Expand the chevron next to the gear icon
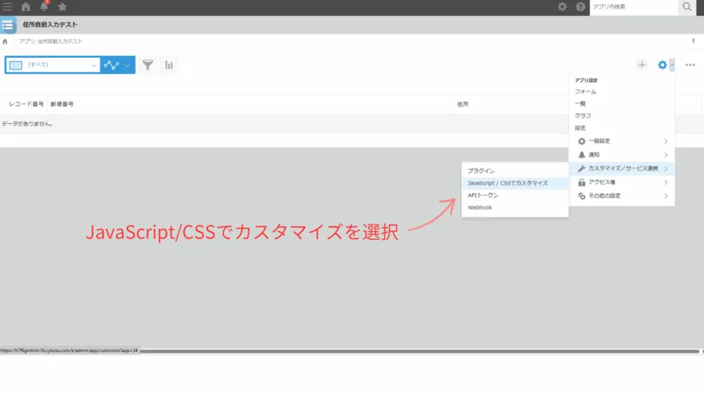Viewport: 704px width, 396px height. point(672,65)
